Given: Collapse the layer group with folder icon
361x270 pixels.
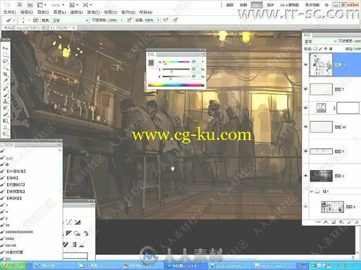Looking at the screenshot, I should point(312,191).
